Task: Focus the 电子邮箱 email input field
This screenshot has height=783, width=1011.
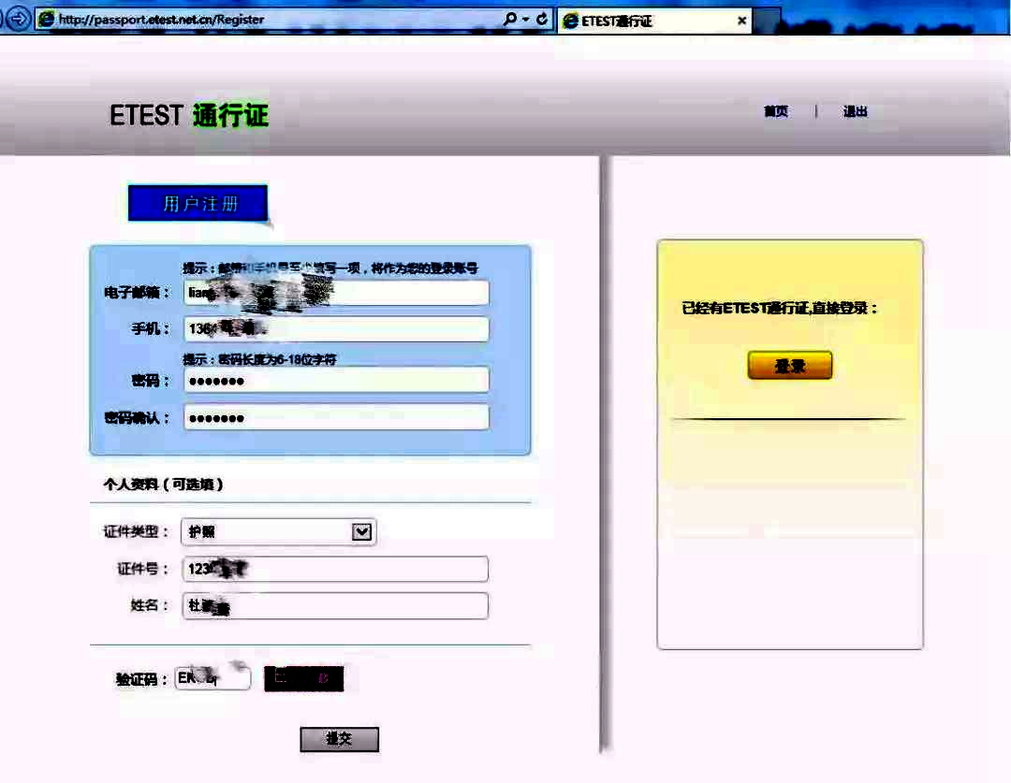Action: 336,293
